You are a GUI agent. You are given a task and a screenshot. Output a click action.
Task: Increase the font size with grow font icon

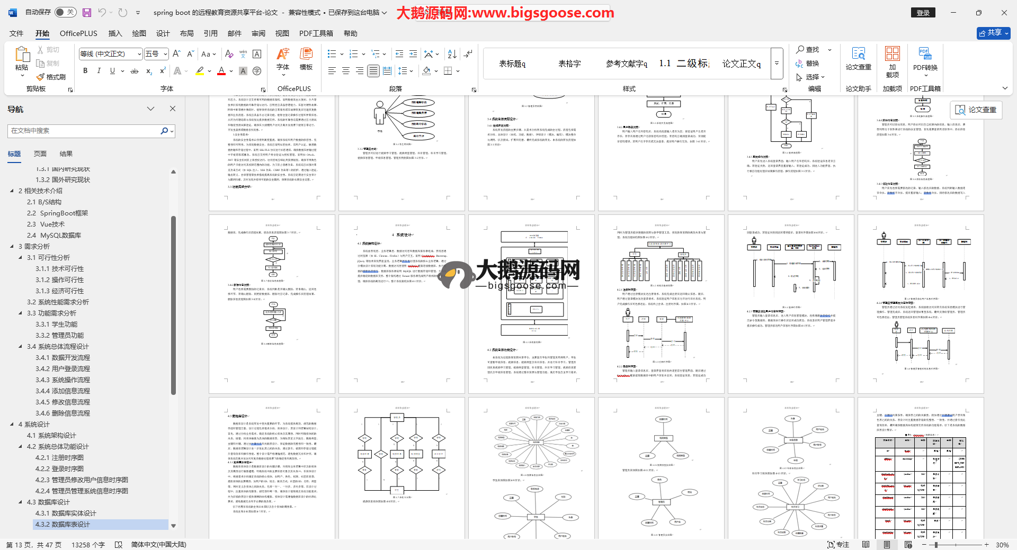[177, 54]
